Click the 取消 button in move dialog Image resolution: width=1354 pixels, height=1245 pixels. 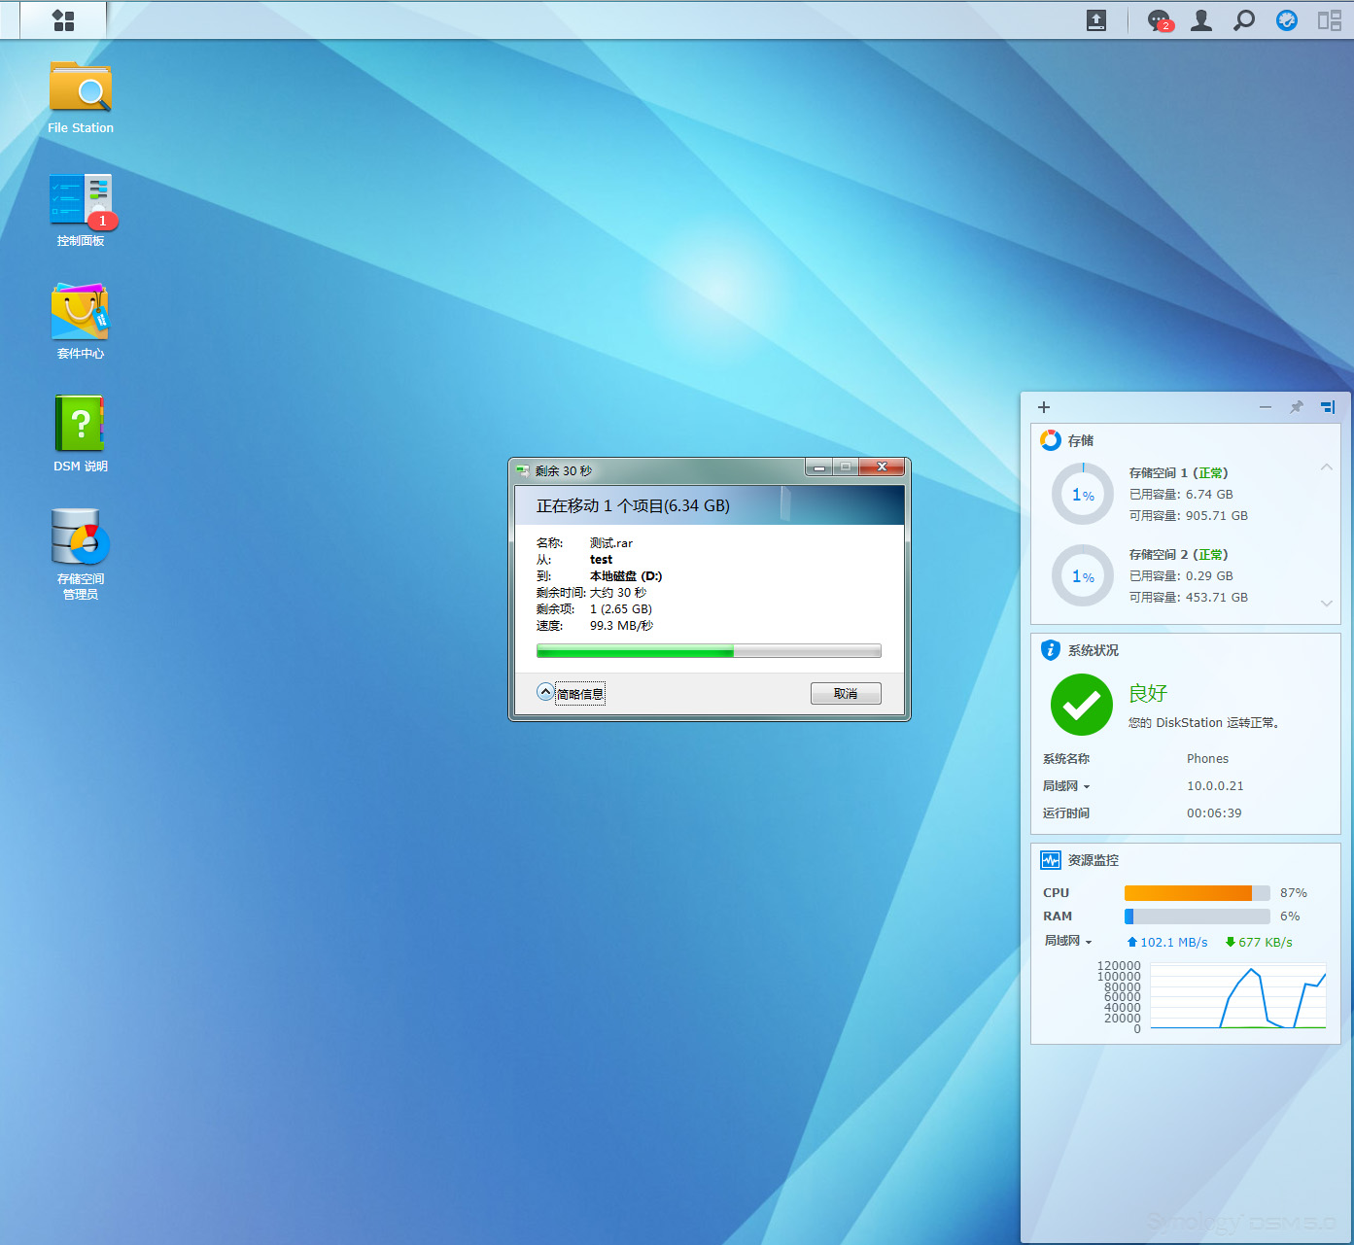[x=846, y=693]
